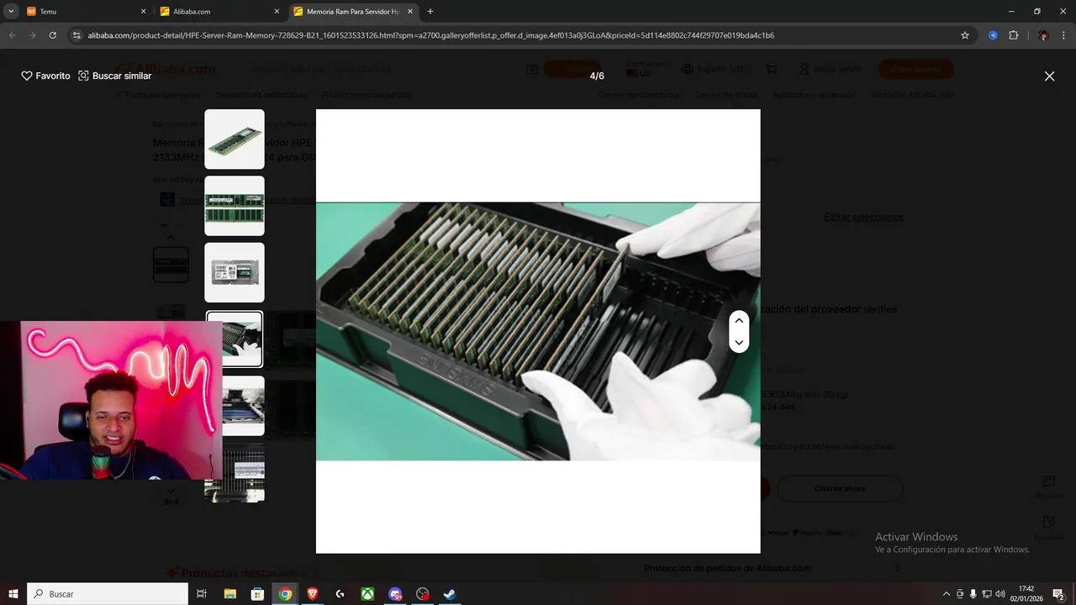Close the Memoria Ram Para Servidor tab
This screenshot has width=1076, height=605.
[410, 12]
